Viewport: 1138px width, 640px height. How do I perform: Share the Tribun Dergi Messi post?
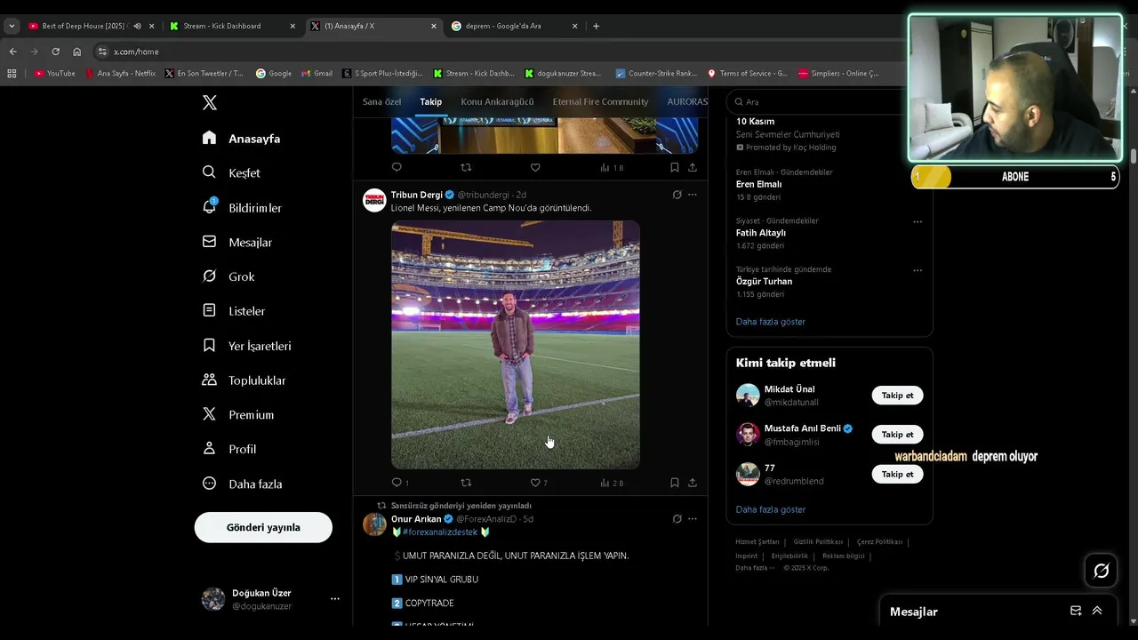pyautogui.click(x=693, y=483)
